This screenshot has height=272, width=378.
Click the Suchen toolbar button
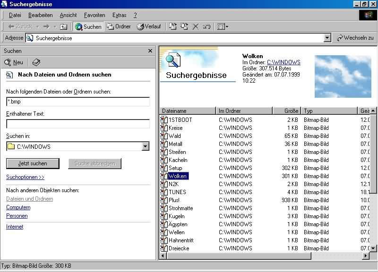tap(88, 27)
